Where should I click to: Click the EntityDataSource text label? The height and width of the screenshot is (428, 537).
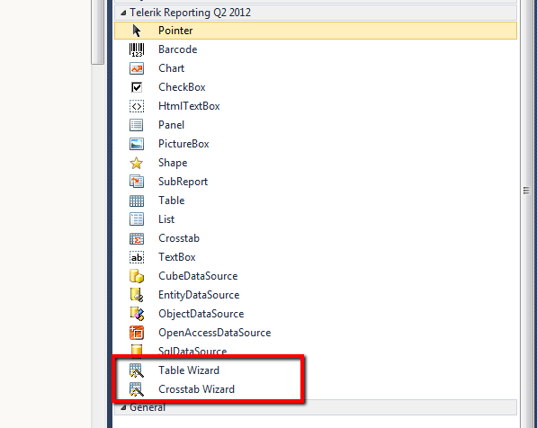click(x=199, y=295)
